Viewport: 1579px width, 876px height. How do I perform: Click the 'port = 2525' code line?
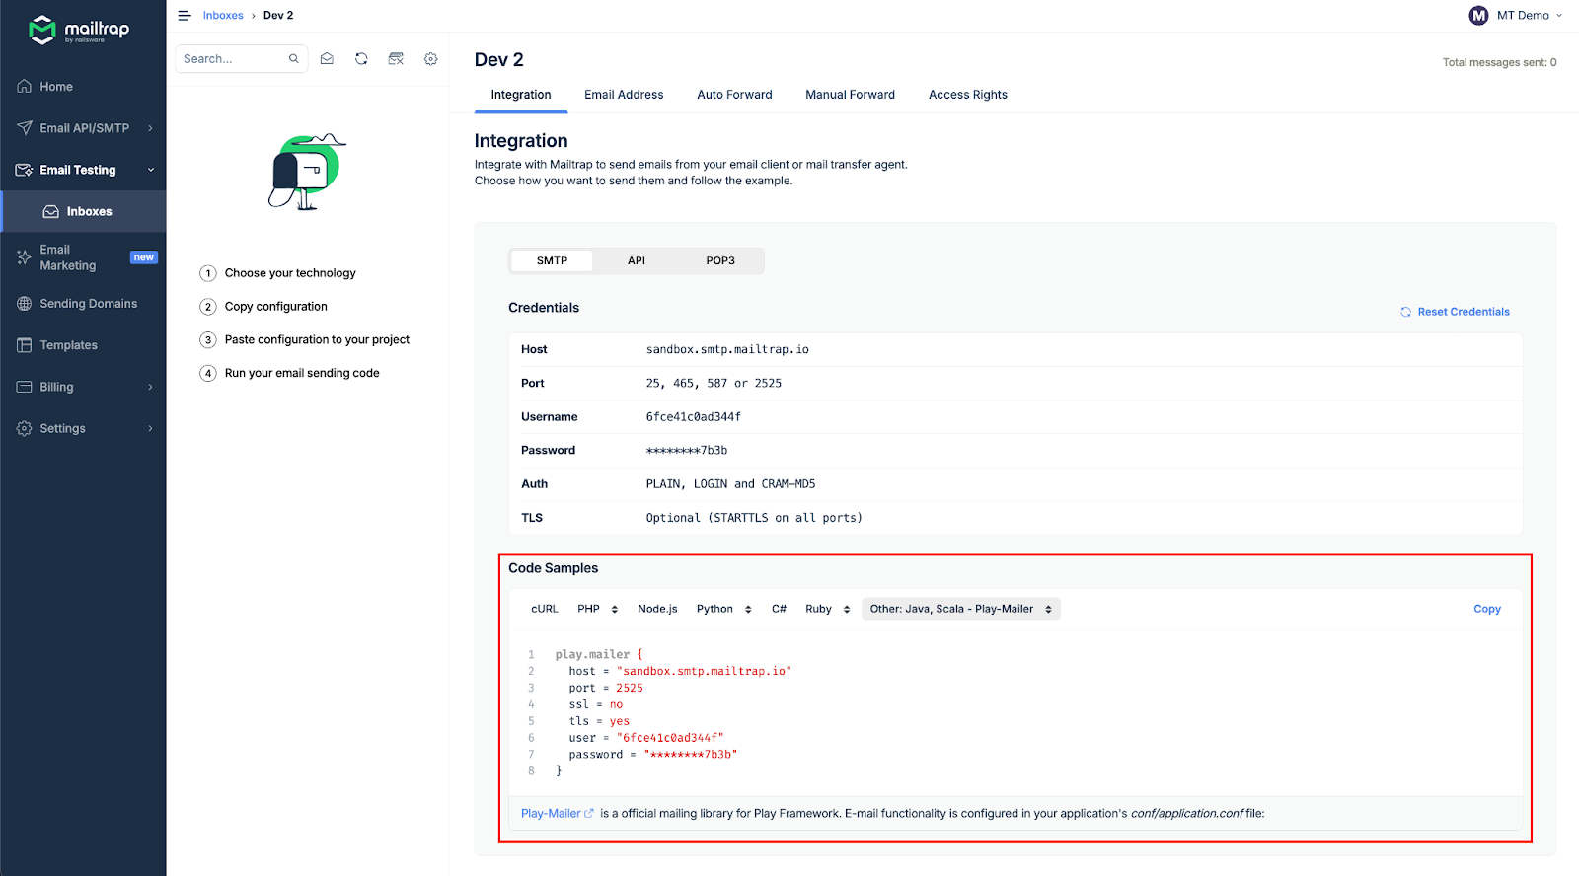pos(606,689)
